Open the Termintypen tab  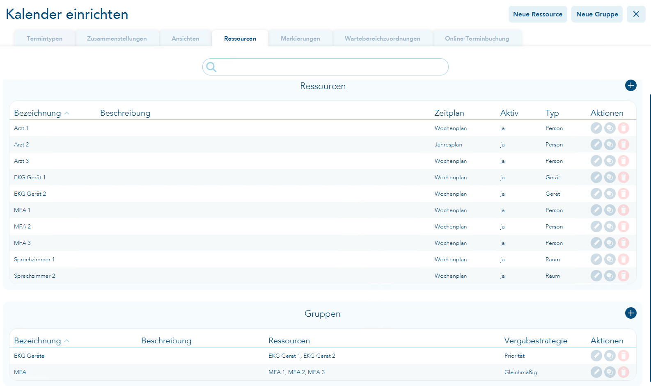point(44,39)
